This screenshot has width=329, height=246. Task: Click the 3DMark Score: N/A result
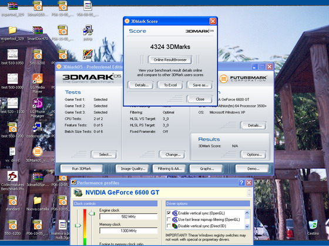tap(218, 146)
